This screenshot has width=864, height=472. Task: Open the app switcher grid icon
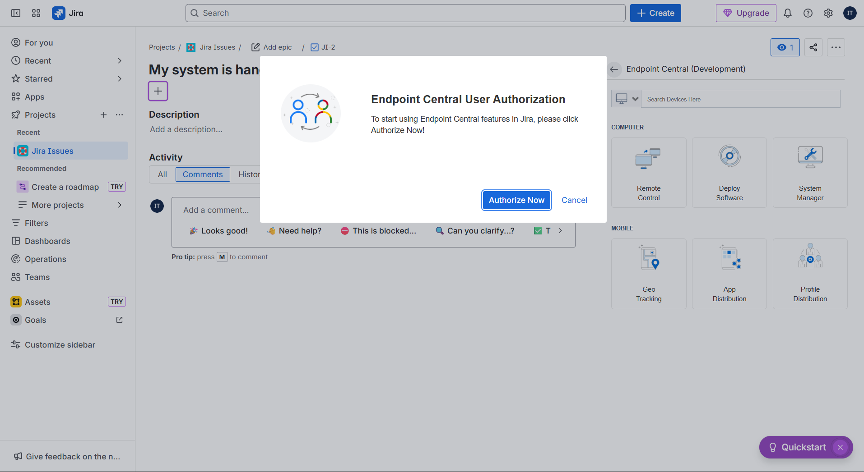tap(36, 13)
